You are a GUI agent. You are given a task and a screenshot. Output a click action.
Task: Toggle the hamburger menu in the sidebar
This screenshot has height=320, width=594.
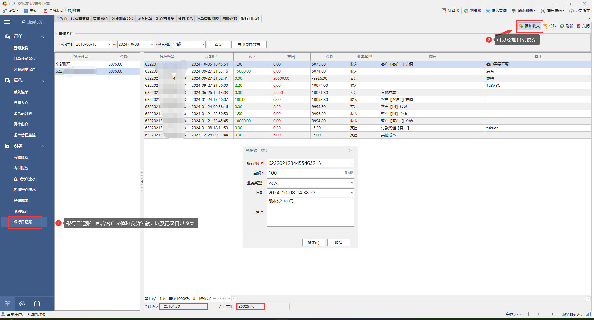click(x=7, y=22)
